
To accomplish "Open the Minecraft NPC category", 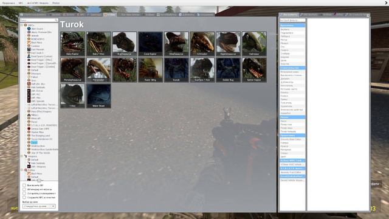I will click(x=35, y=119).
